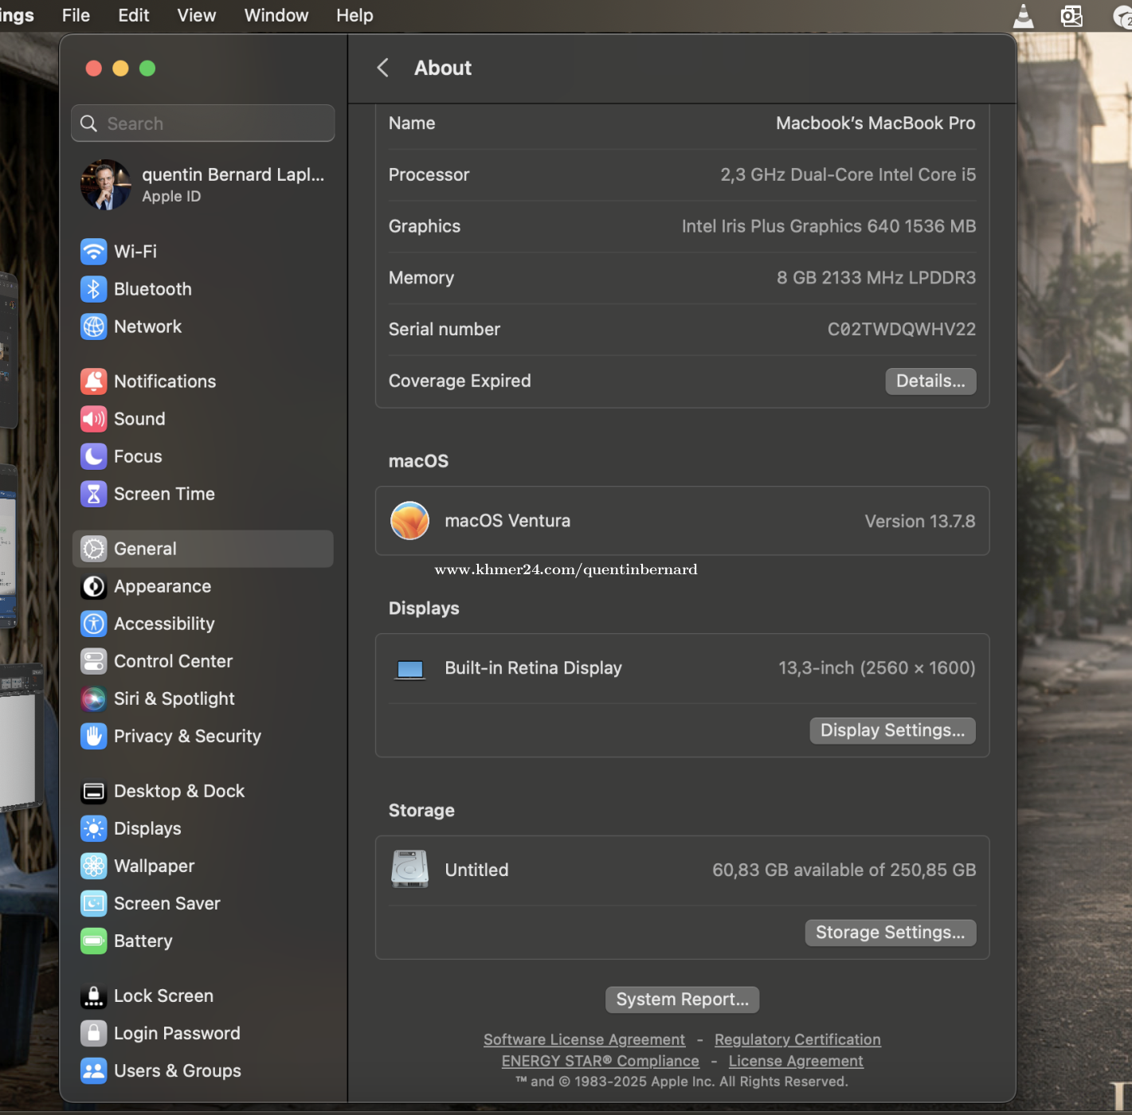Open Wi-Fi settings icon in sidebar

[94, 252]
